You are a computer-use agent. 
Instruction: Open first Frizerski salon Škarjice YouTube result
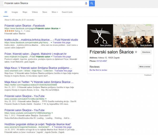pos(24,96)
